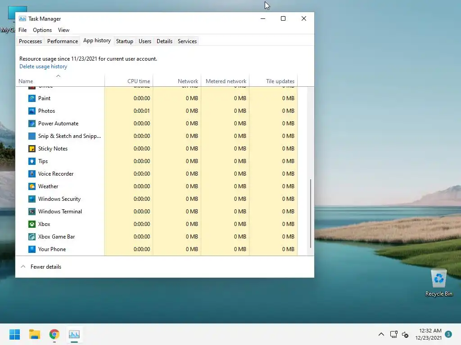Select the Paint row name text
Viewport: 461px width, 345px height.
click(45, 98)
